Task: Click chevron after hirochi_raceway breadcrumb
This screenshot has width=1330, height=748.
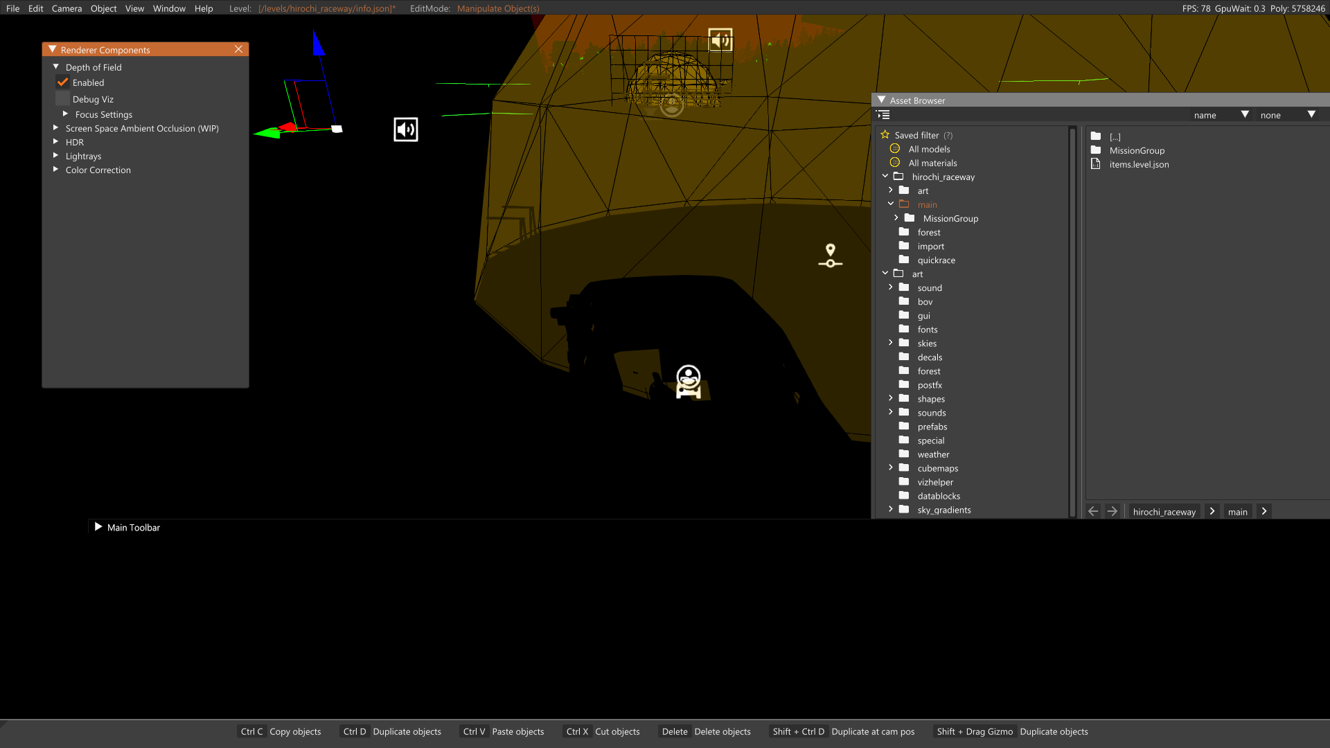Action: click(x=1212, y=511)
